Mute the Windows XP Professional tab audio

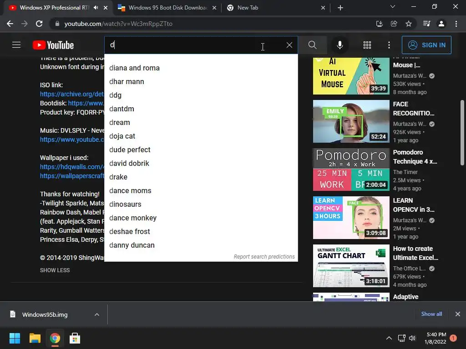96,8
